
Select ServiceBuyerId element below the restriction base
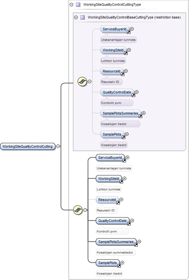[110, 158]
